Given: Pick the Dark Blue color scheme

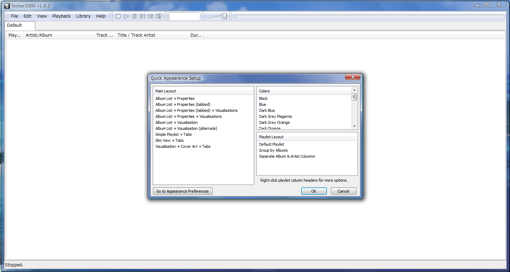Looking at the screenshot, I should pyautogui.click(x=267, y=110).
